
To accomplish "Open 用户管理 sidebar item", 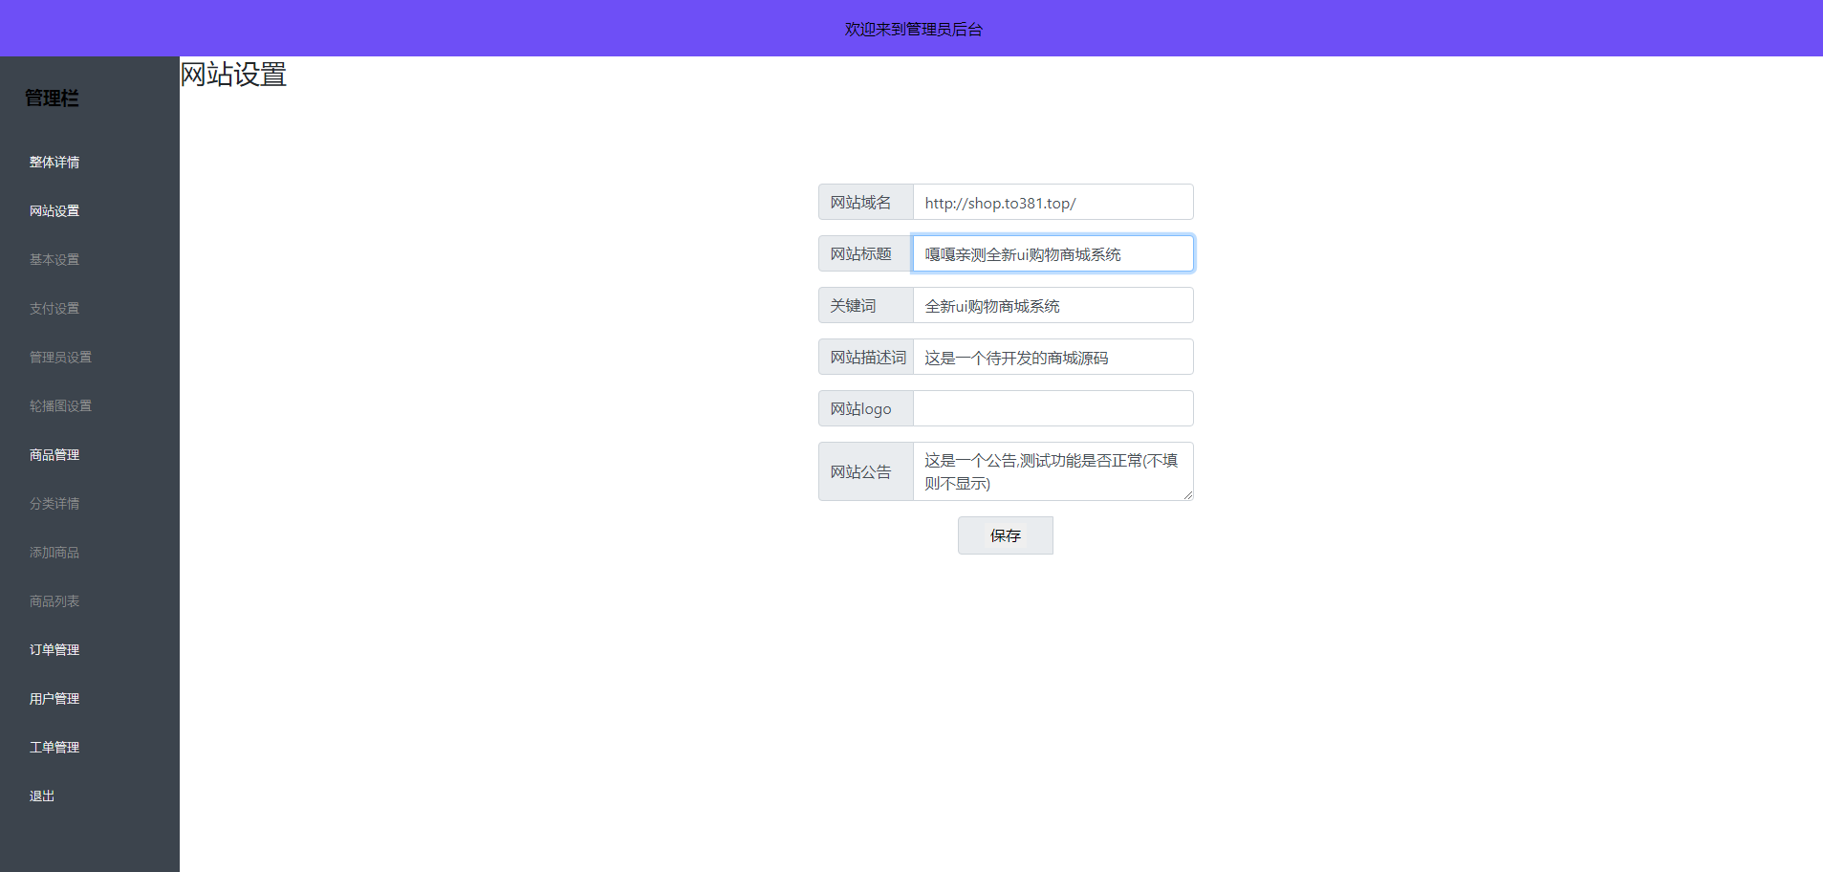I will pos(54,699).
